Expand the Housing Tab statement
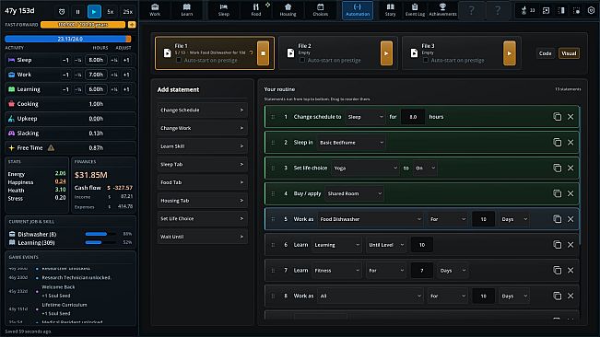 tap(202, 201)
